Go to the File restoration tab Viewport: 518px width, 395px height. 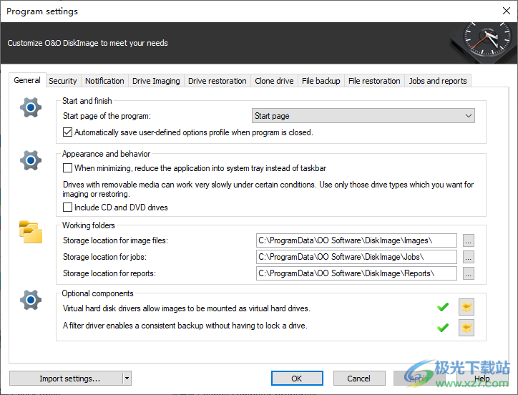click(x=374, y=81)
